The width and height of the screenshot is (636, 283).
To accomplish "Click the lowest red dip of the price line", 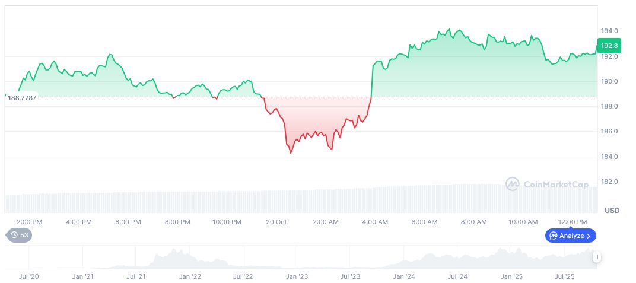I will [x=291, y=153].
